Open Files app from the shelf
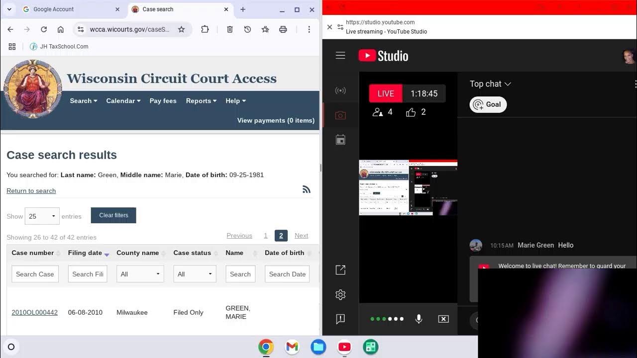This screenshot has height=358, width=637. click(318, 347)
